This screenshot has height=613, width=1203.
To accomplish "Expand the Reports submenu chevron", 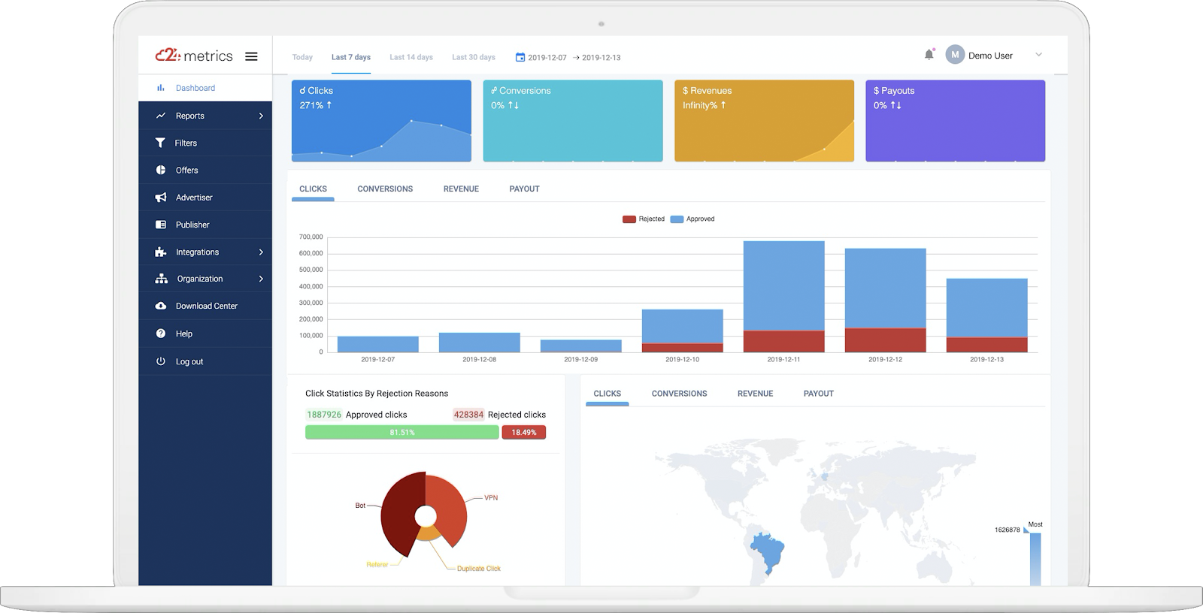I will 261,116.
